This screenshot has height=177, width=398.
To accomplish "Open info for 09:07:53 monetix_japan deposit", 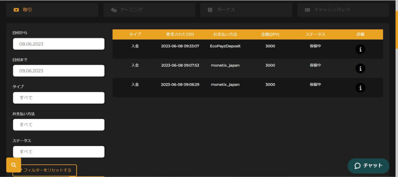I will (360, 68).
